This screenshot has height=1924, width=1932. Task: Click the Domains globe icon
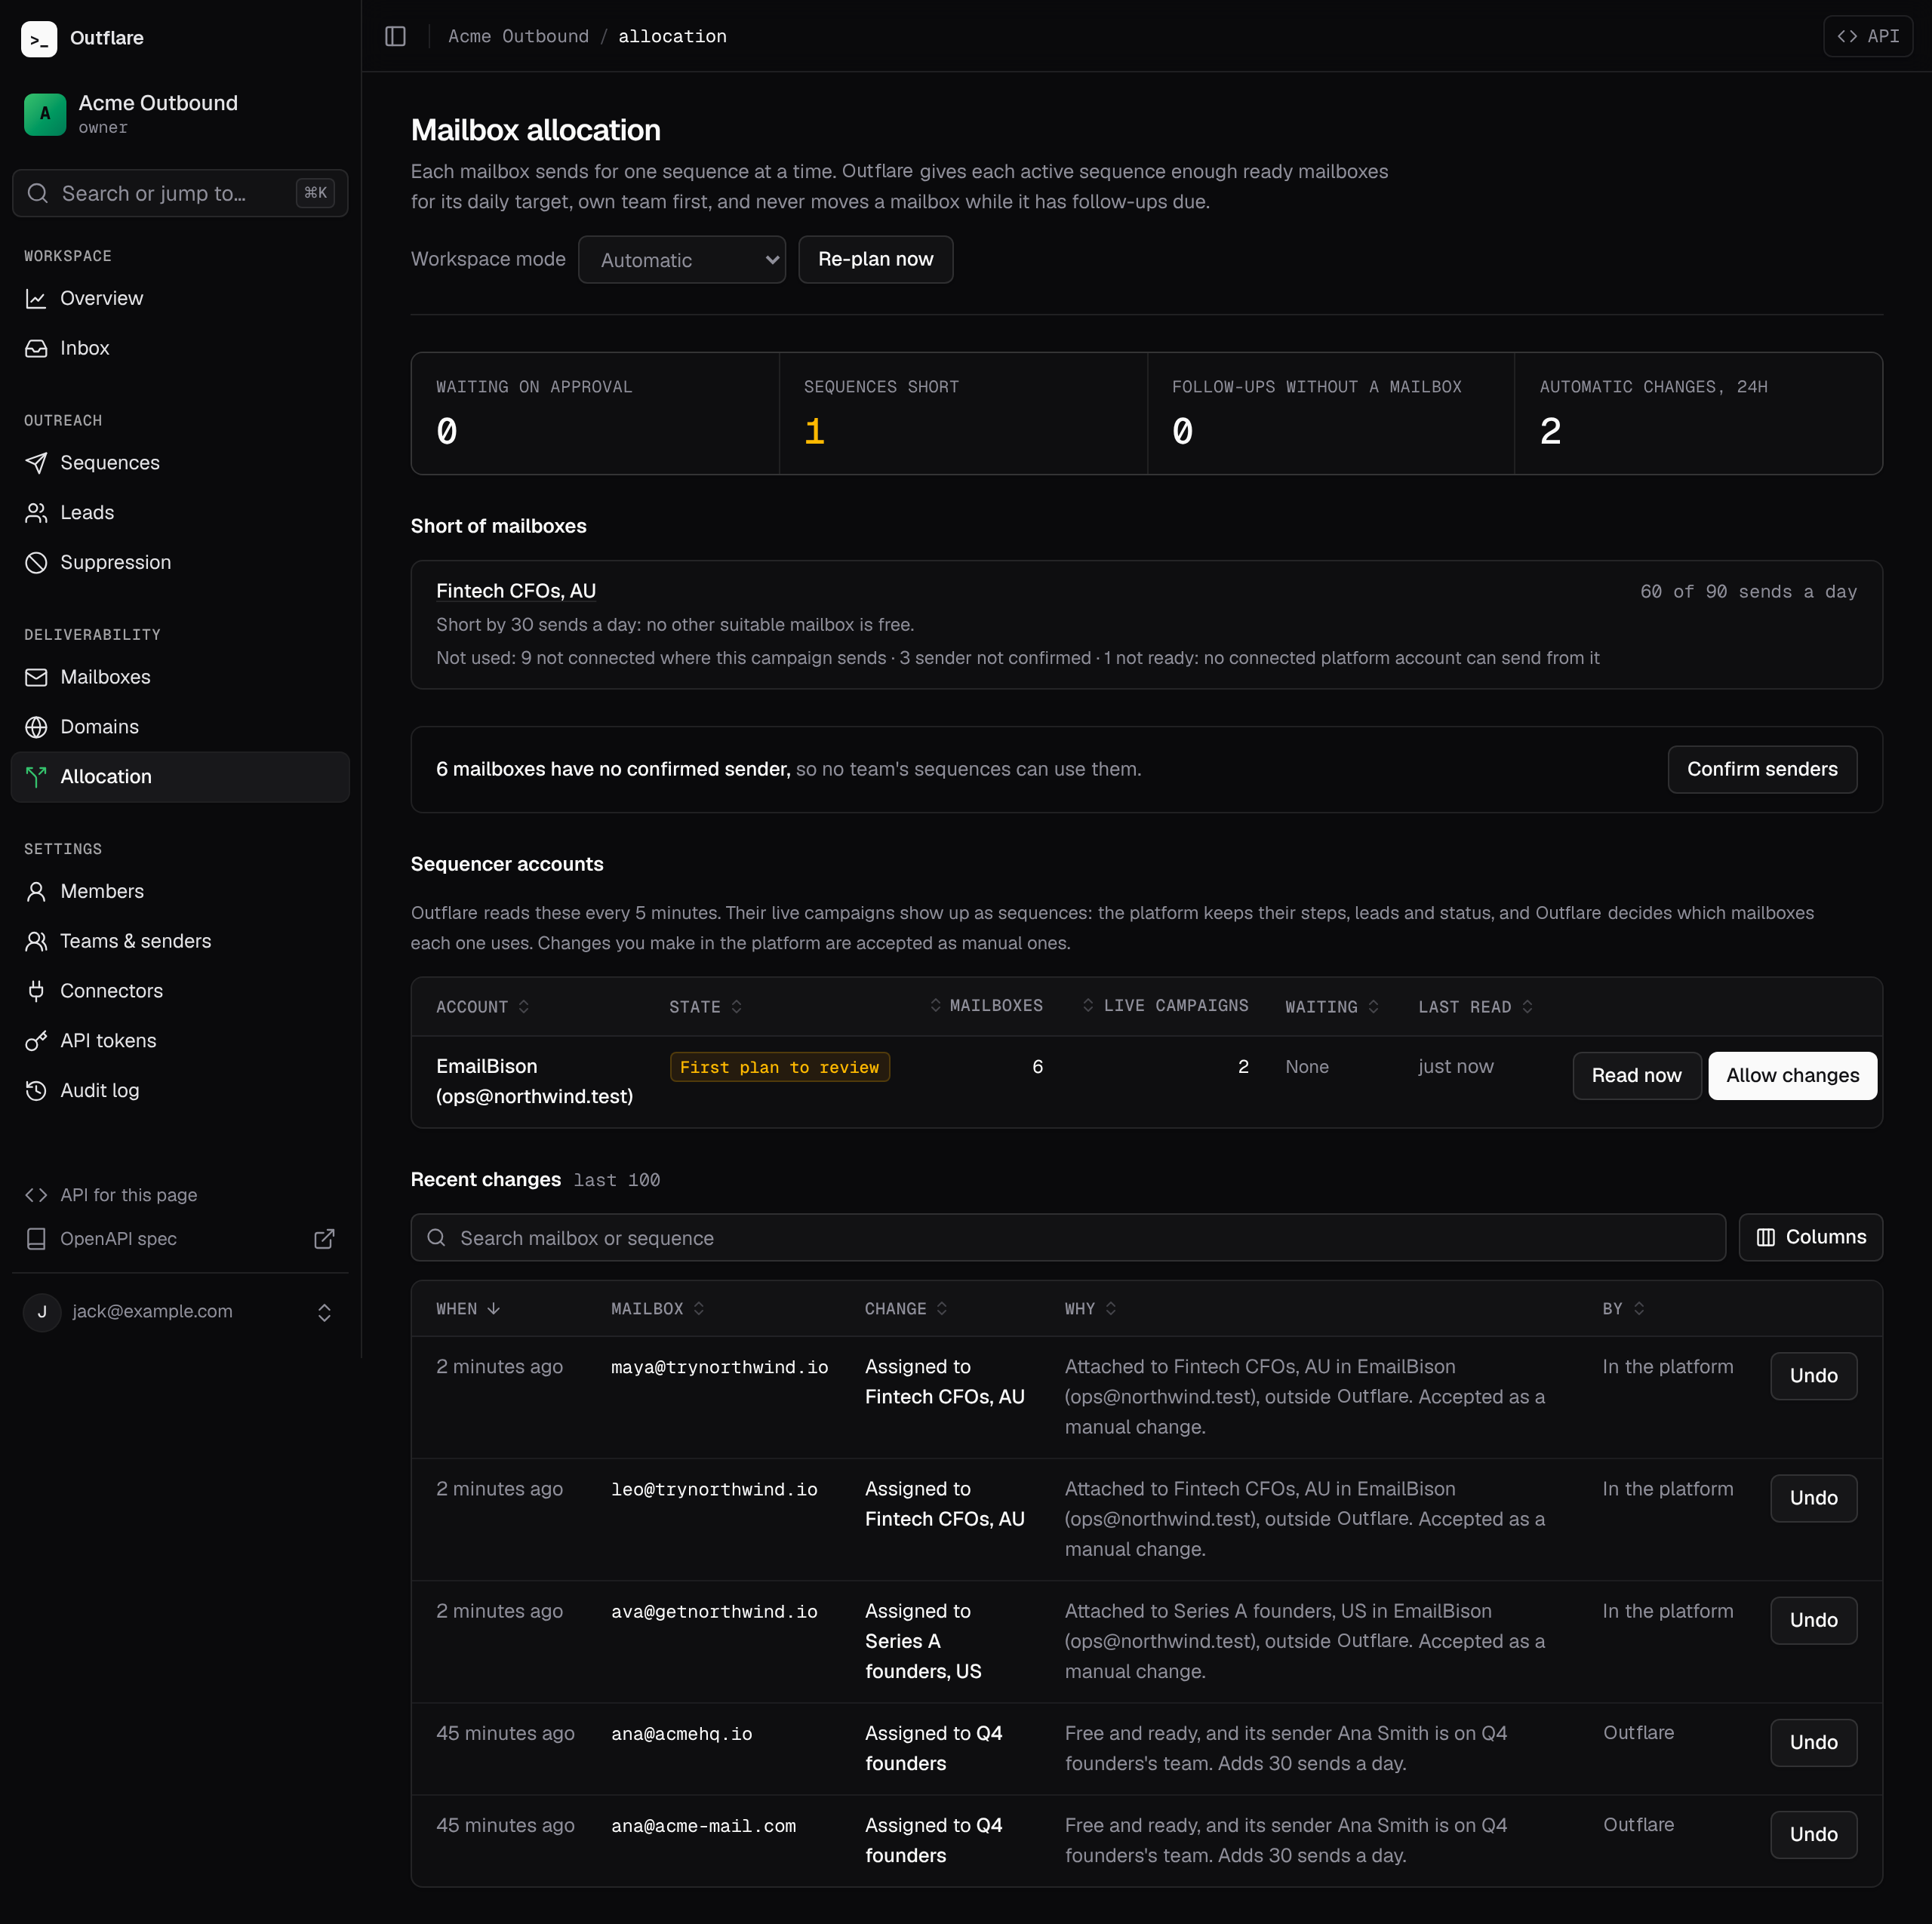pyautogui.click(x=36, y=727)
